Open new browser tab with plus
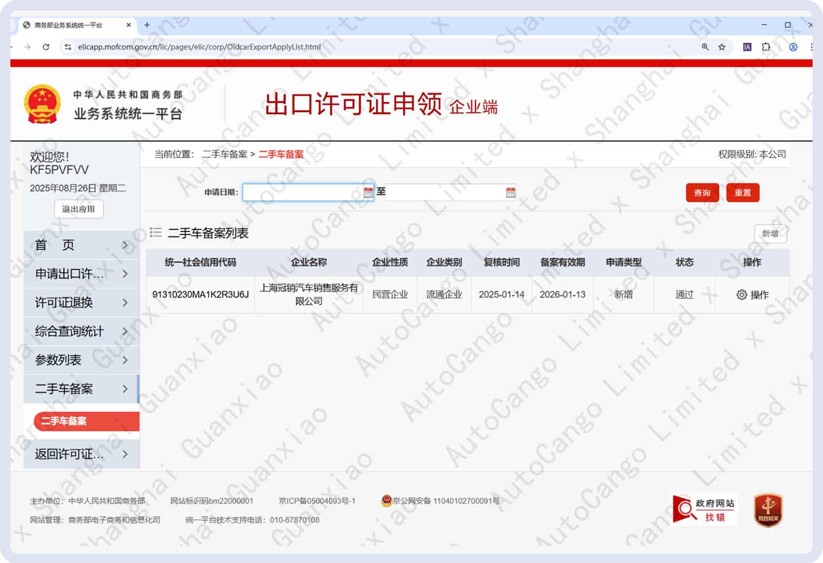The width and height of the screenshot is (823, 563). (x=147, y=25)
